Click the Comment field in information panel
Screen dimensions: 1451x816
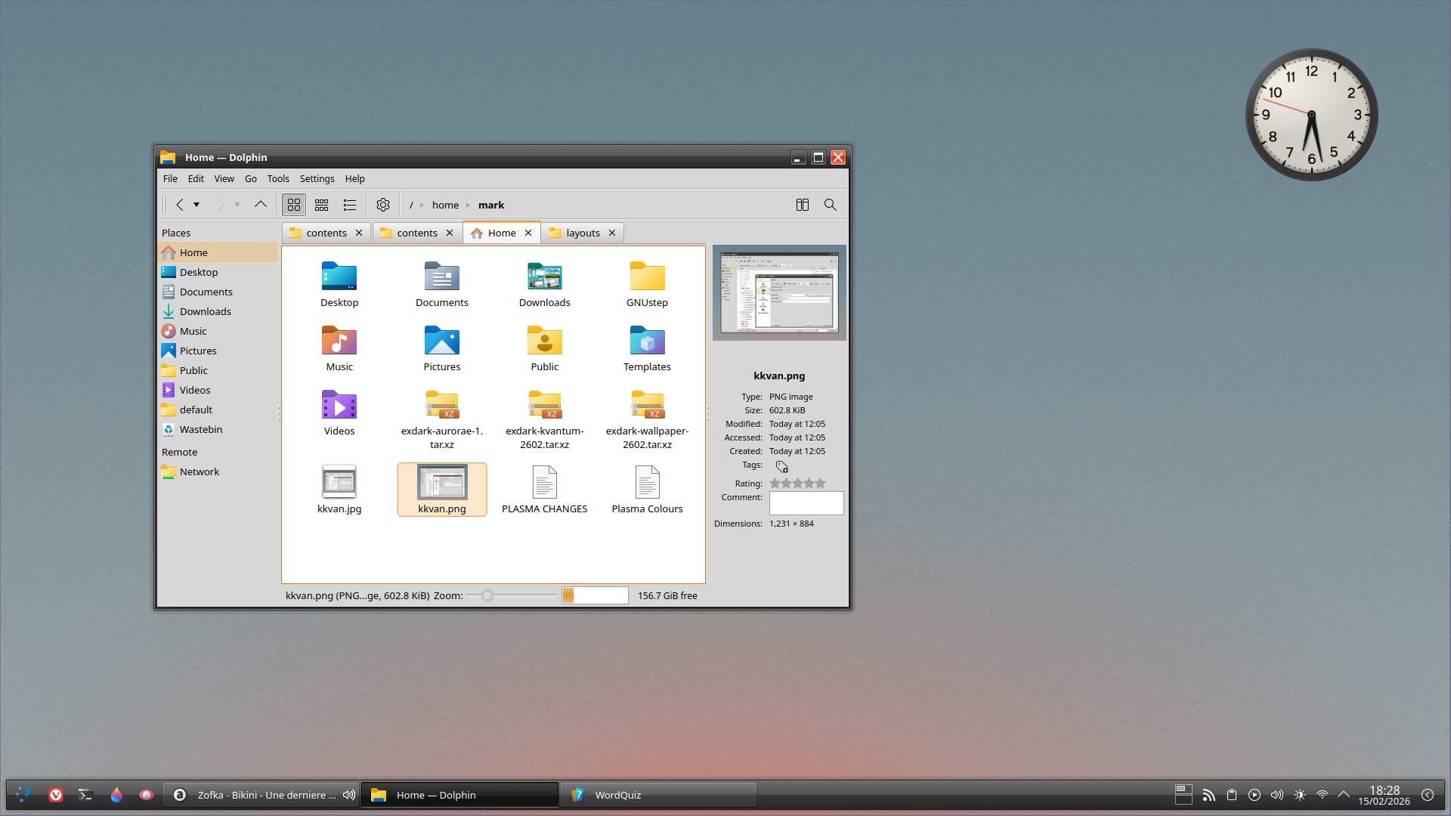(806, 503)
